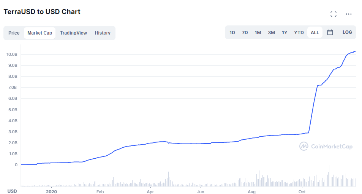Click the 7.0B y-axis label
The image size is (362, 194).
[x=13, y=87]
